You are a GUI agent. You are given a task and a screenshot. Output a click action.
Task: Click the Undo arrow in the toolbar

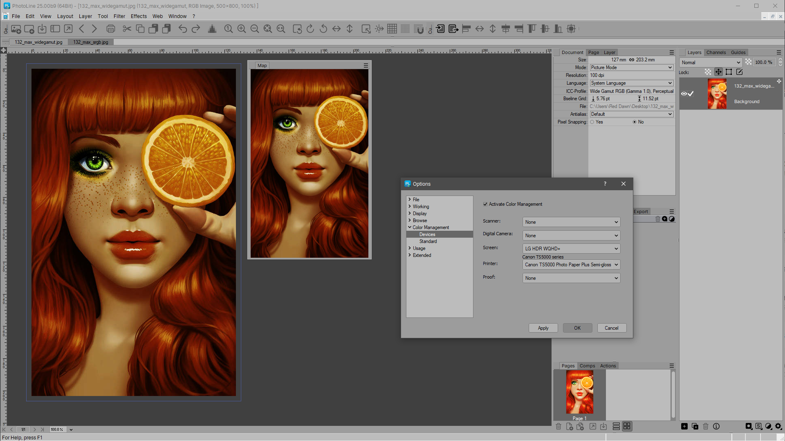click(182, 29)
